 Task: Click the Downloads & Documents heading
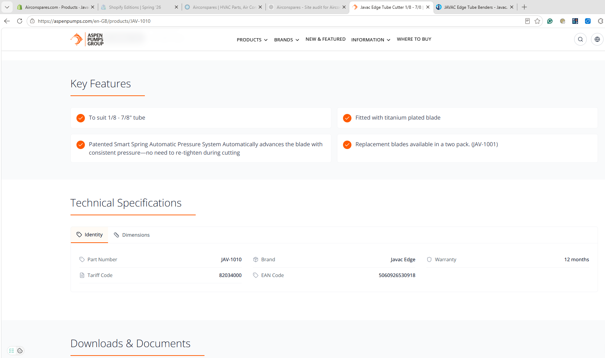tap(130, 344)
